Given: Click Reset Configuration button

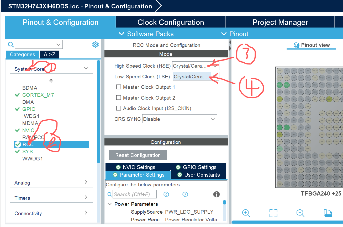Looking at the screenshot, I should tap(138, 155).
